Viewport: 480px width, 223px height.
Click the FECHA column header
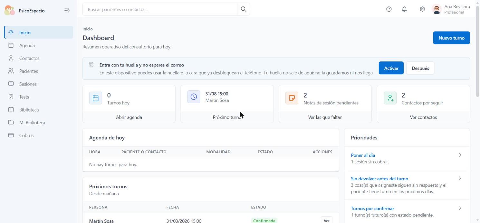(x=173, y=207)
